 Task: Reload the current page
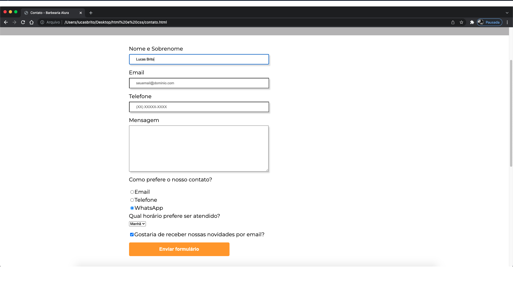[23, 22]
